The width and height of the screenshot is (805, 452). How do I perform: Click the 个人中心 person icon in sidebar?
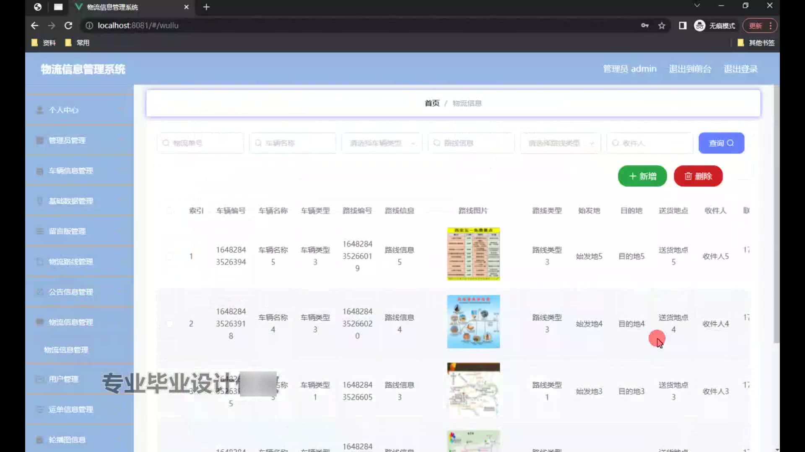(40, 110)
